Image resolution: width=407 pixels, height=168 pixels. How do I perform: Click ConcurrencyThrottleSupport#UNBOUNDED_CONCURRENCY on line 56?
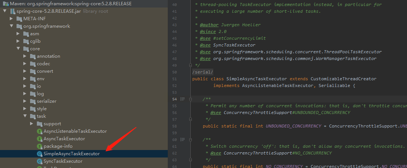coord(287,112)
